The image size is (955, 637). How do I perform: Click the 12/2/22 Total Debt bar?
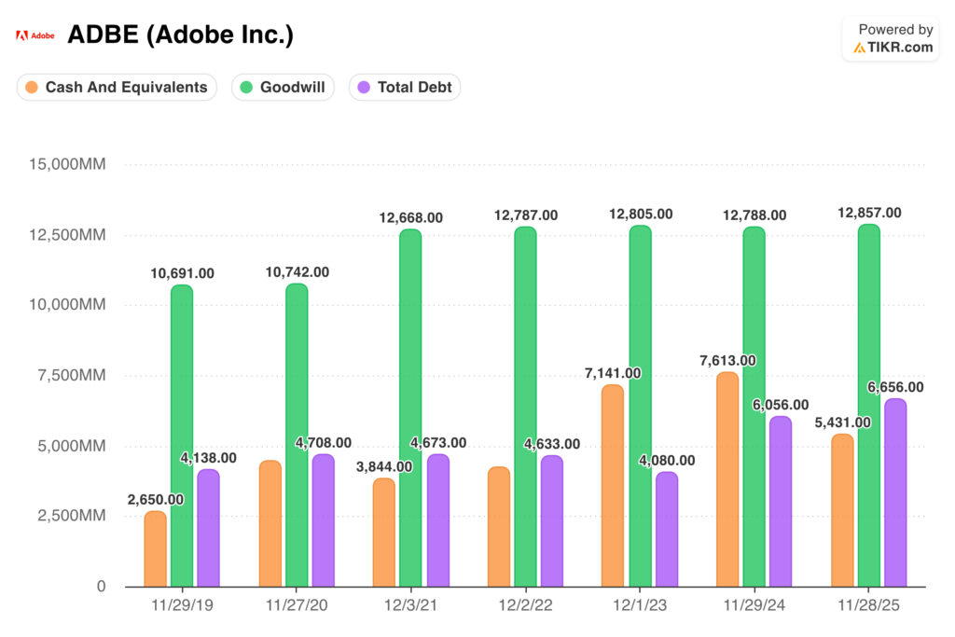(552, 520)
